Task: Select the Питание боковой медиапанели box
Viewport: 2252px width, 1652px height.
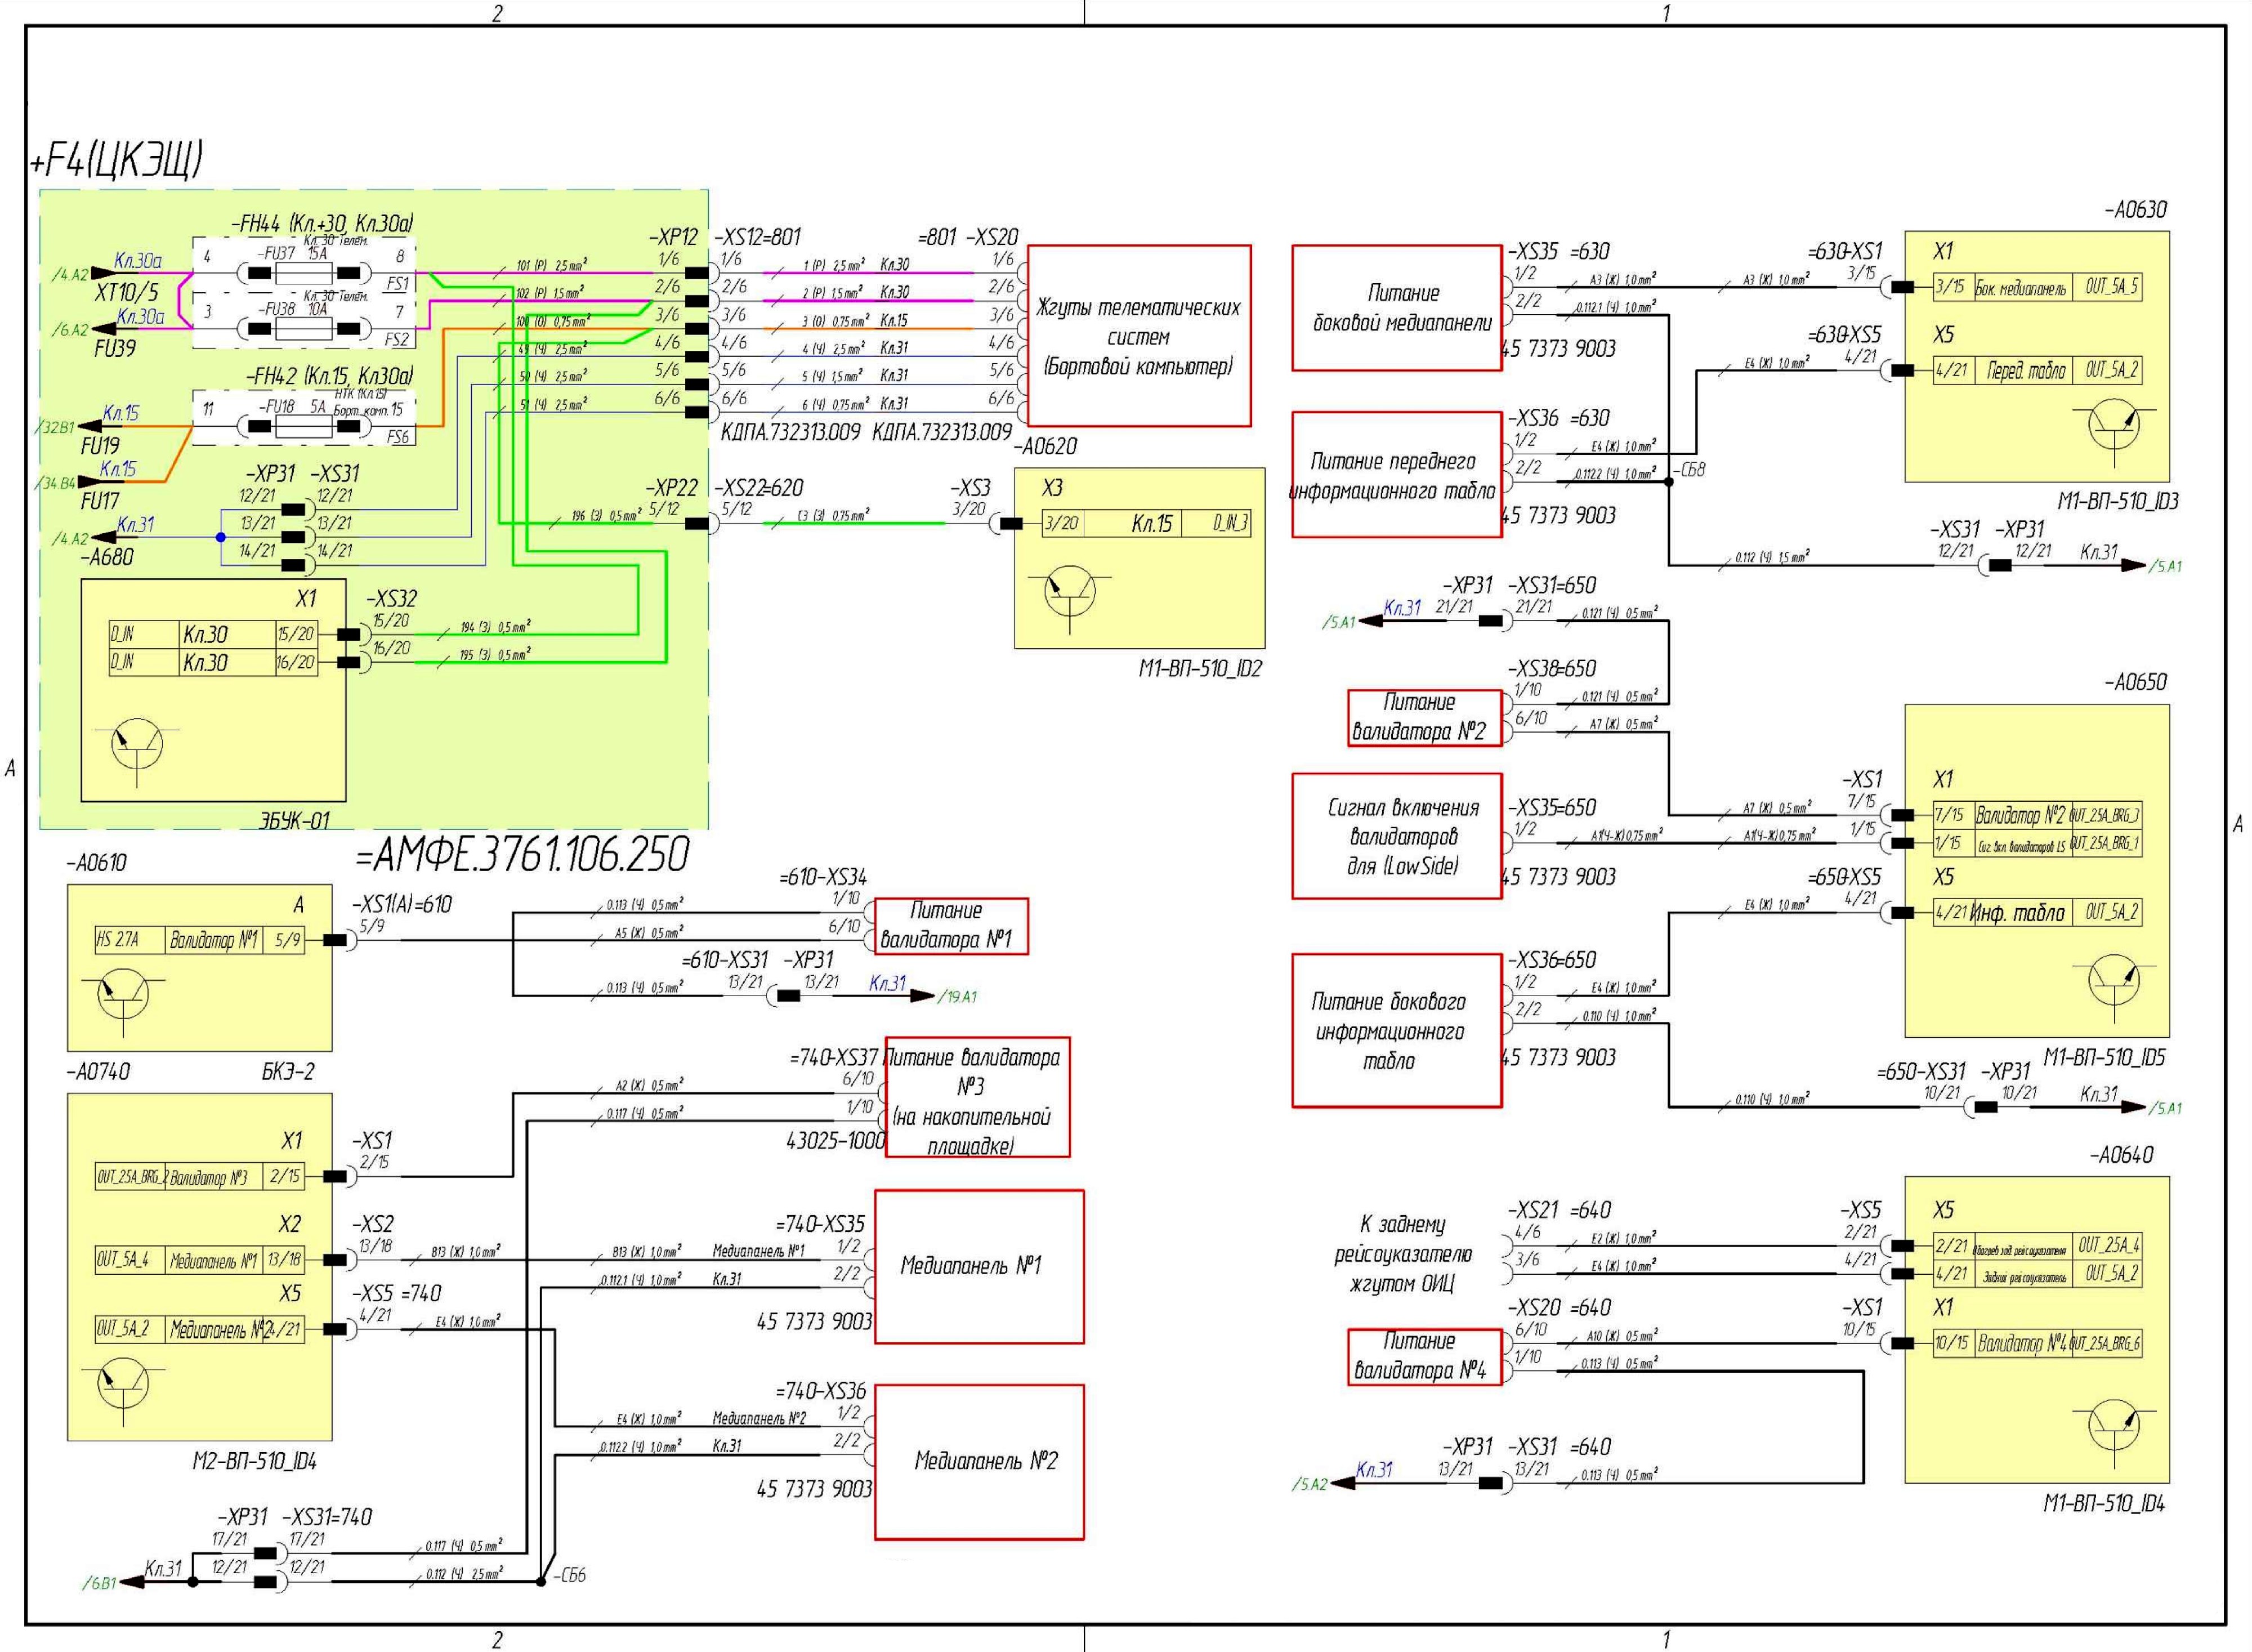Action: point(1397,308)
